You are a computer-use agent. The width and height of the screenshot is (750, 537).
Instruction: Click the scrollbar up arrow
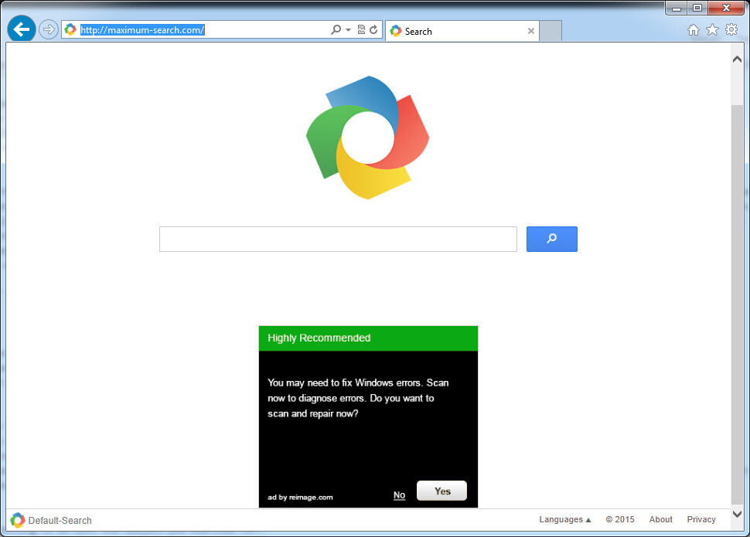tap(737, 59)
